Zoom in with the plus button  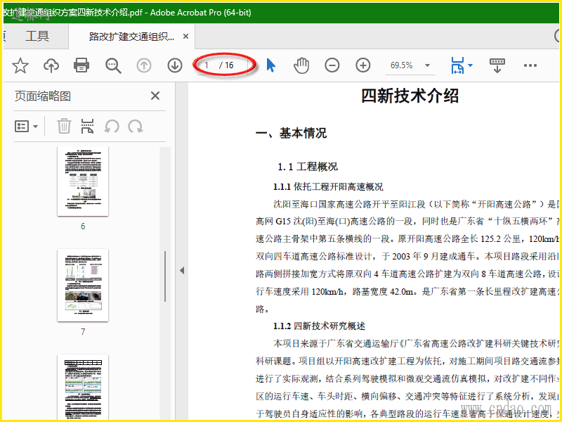[363, 65]
